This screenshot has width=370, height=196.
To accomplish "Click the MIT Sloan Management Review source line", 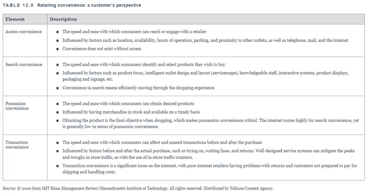I will (x=138, y=188).
